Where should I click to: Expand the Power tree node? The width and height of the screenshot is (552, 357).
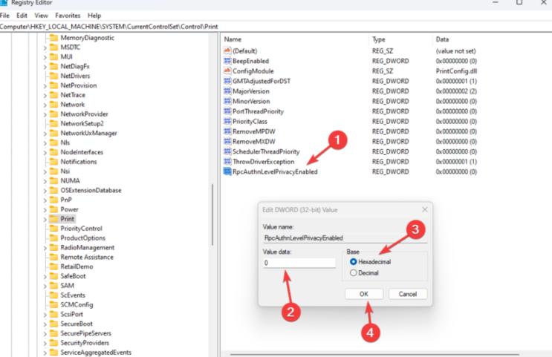[45, 209]
